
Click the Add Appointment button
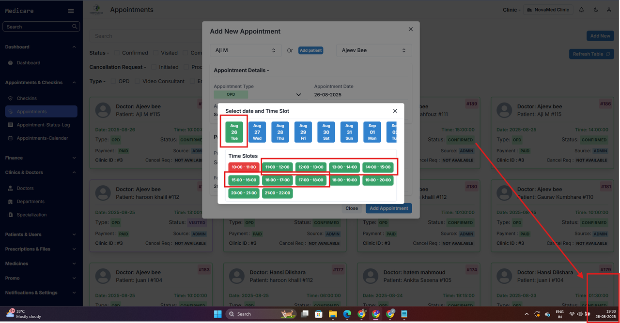(x=389, y=208)
